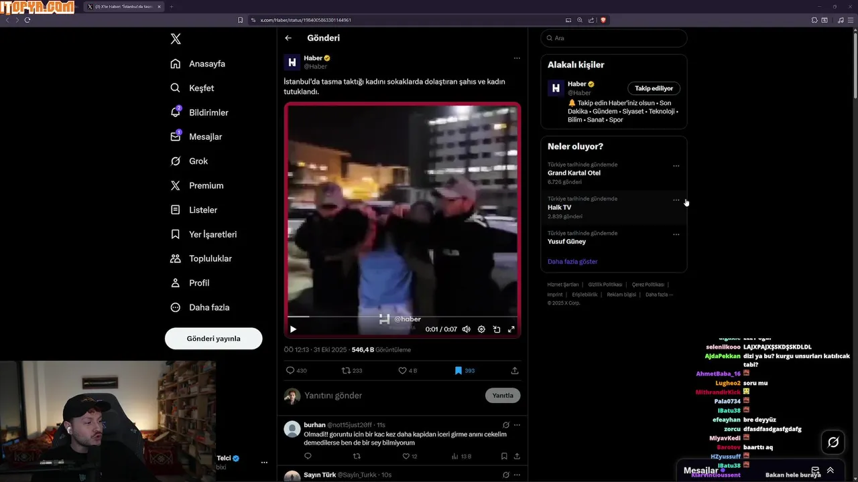Share the main Haber post
This screenshot has height=482, width=858.
[x=515, y=370]
